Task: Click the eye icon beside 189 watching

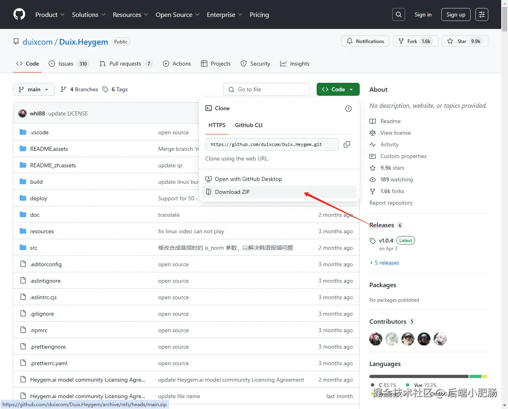Action: coord(373,180)
